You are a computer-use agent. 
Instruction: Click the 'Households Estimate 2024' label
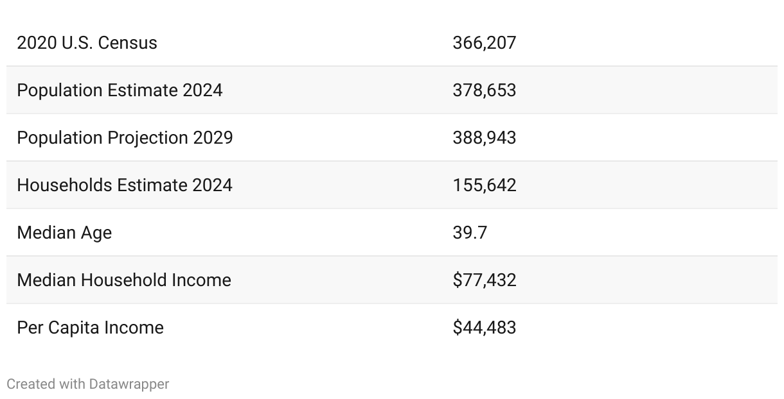[125, 185]
